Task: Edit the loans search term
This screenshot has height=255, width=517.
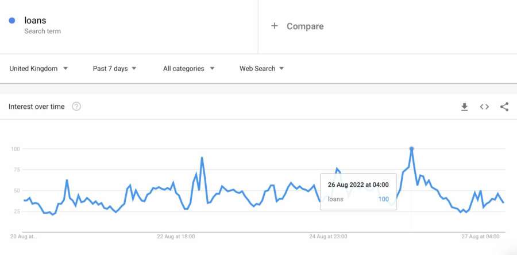Action: [x=35, y=21]
